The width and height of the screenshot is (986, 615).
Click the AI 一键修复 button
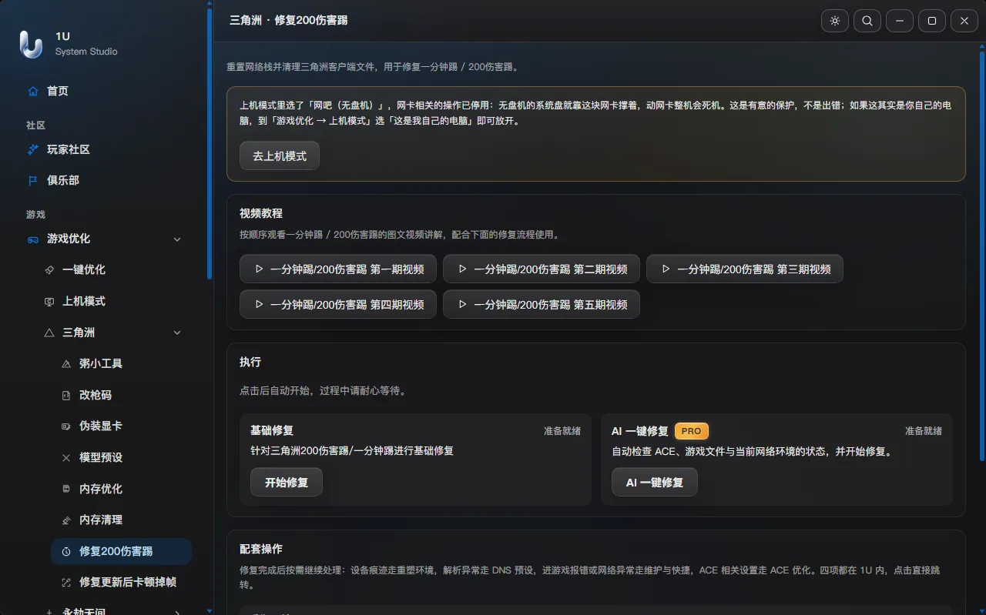(655, 483)
